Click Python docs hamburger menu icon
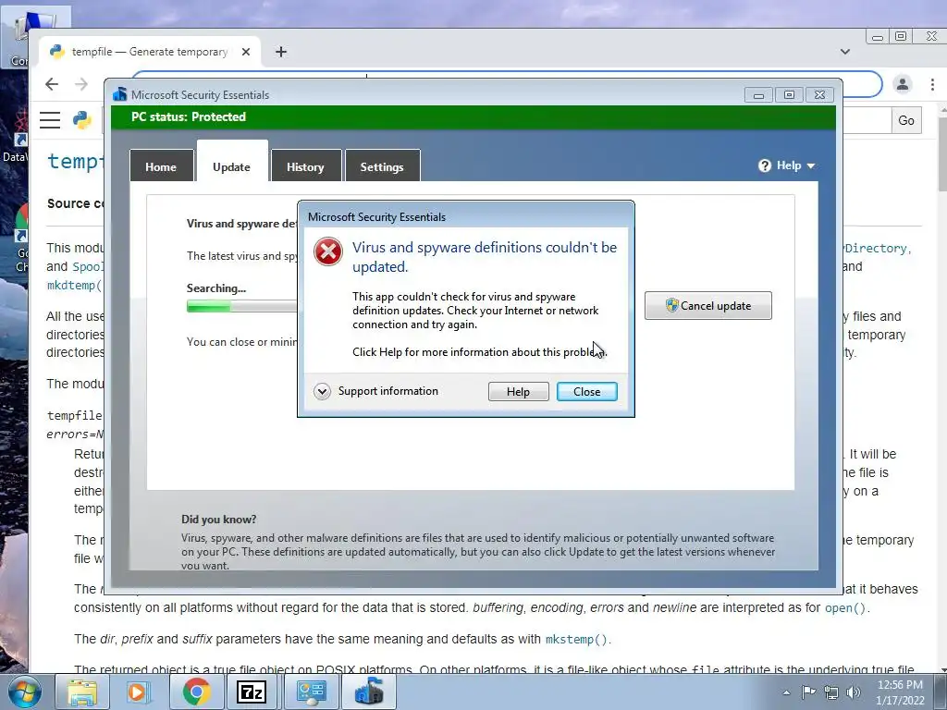The height and width of the screenshot is (710, 947). point(50,120)
